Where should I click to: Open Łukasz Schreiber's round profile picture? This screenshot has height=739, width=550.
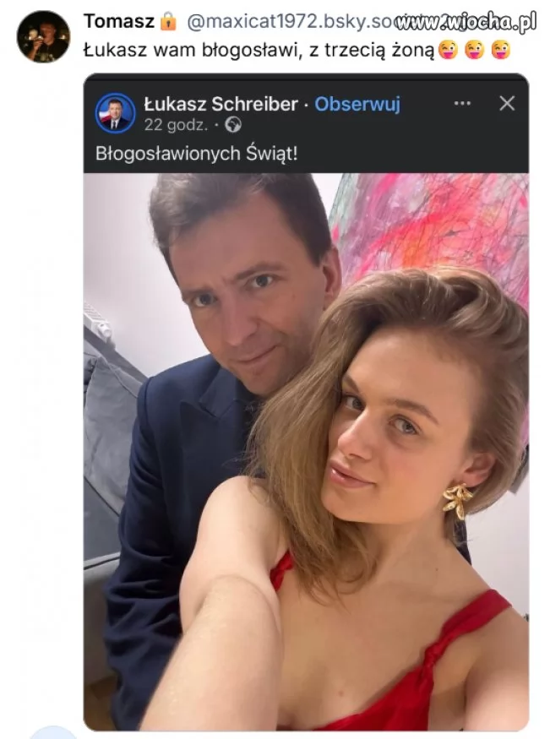115,113
